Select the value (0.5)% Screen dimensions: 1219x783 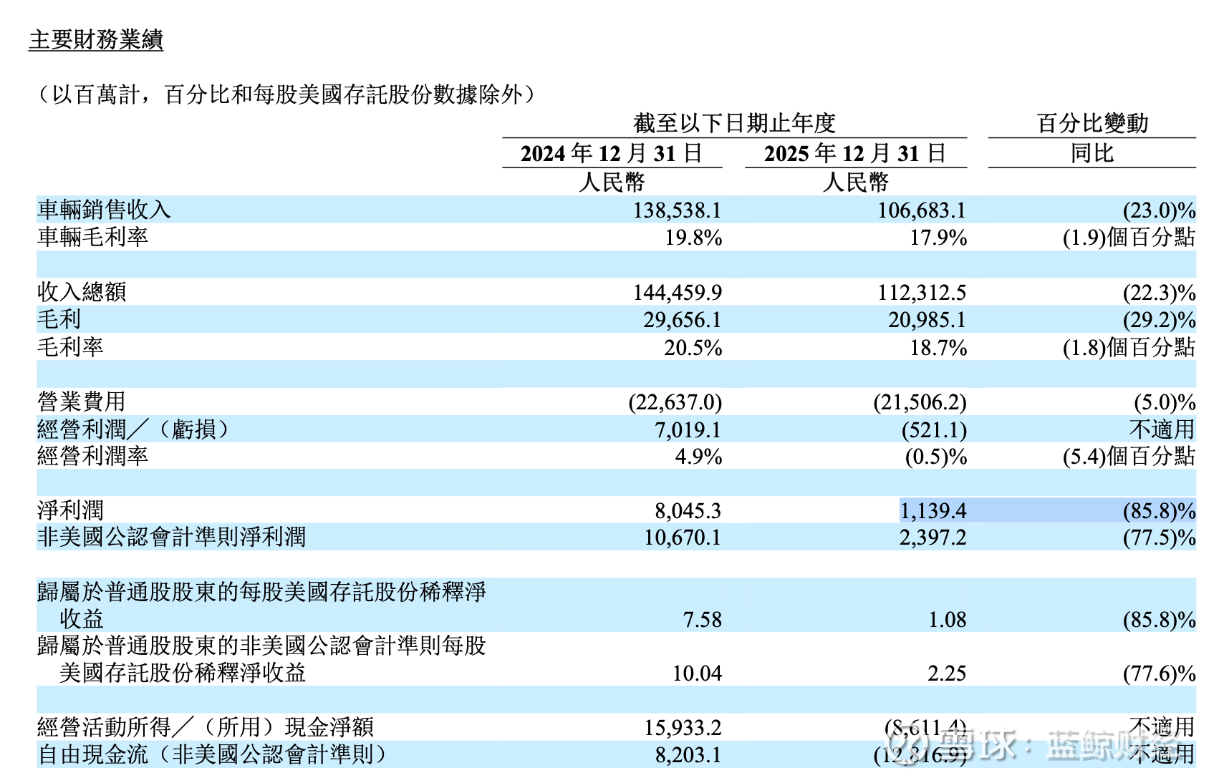(935, 457)
